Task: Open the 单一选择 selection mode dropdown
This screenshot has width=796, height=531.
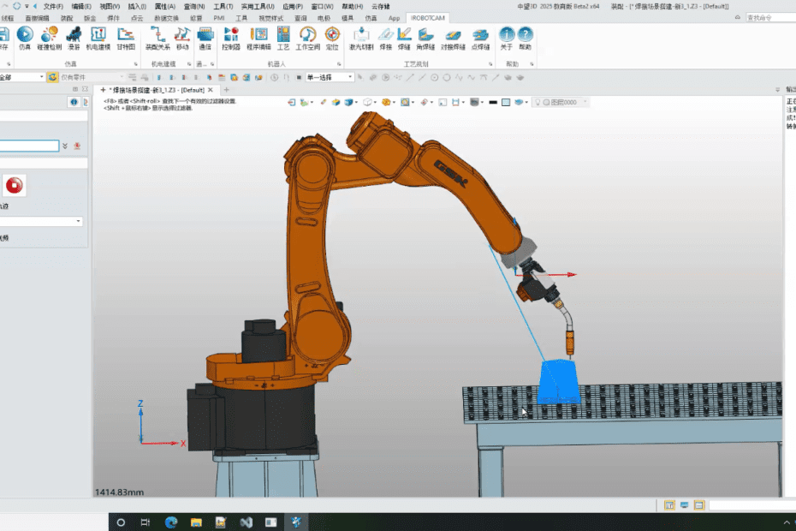Action: pyautogui.click(x=351, y=76)
